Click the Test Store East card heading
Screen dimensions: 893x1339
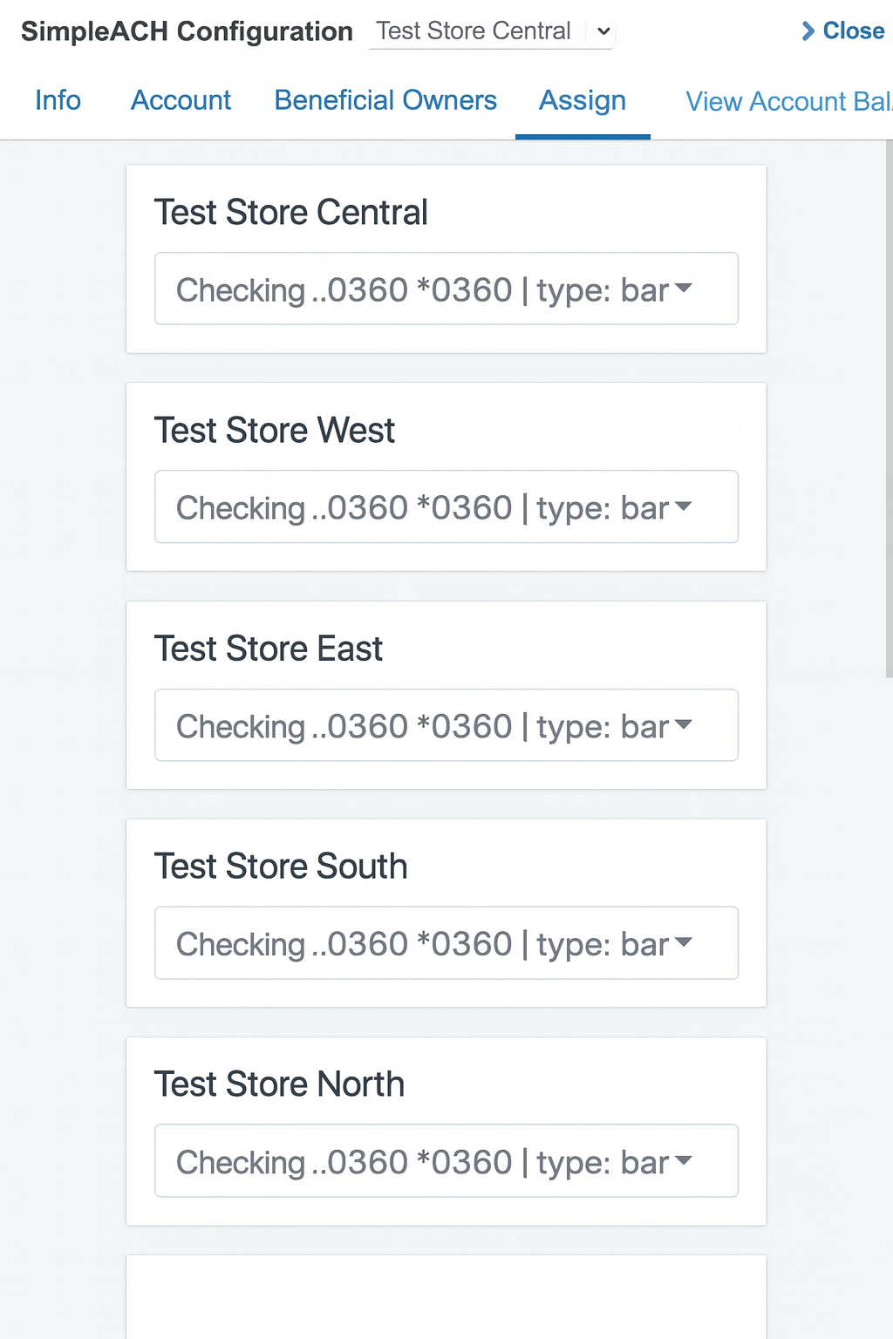[269, 648]
